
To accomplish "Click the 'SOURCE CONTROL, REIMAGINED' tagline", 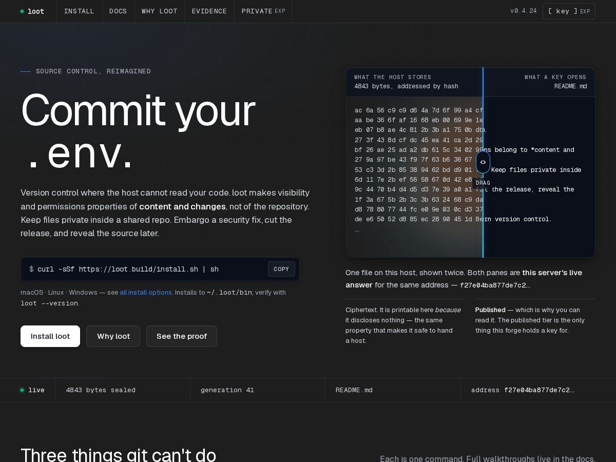I will tap(93, 71).
